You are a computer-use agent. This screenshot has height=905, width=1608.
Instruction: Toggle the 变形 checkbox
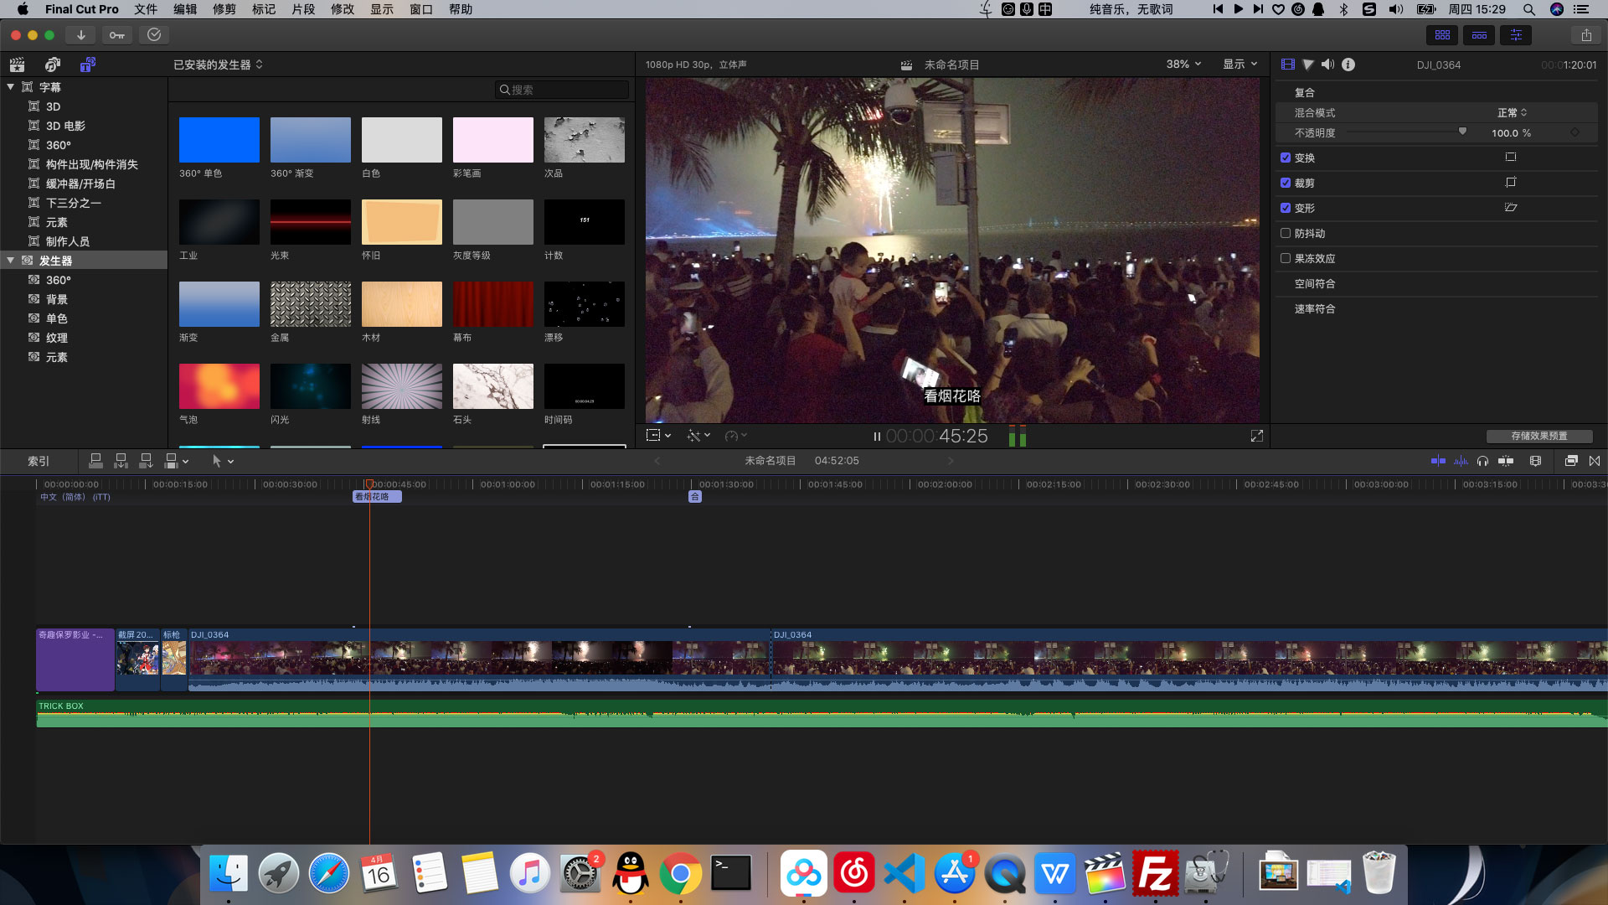point(1286,208)
